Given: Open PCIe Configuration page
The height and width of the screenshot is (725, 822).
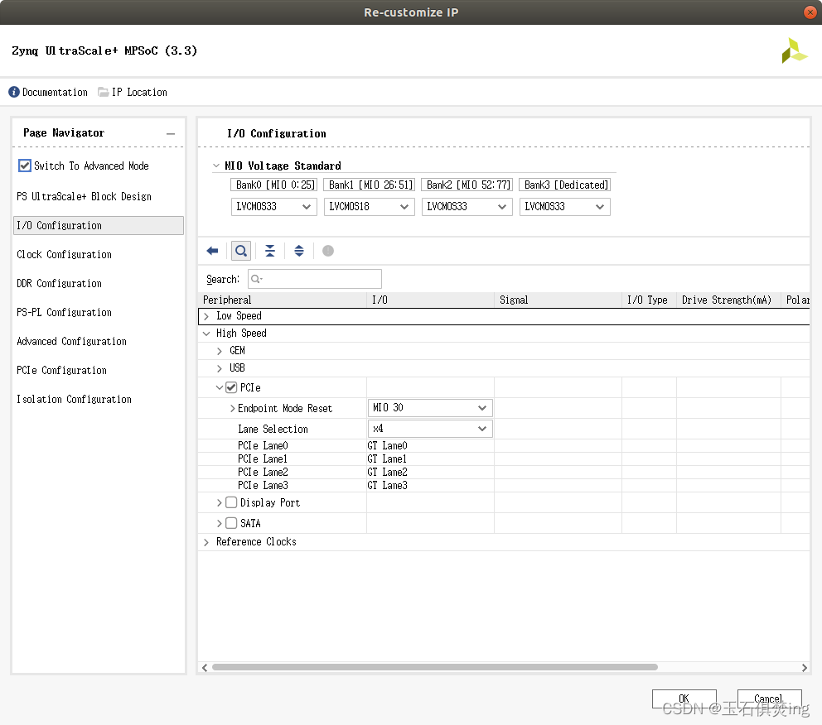Looking at the screenshot, I should click(61, 370).
